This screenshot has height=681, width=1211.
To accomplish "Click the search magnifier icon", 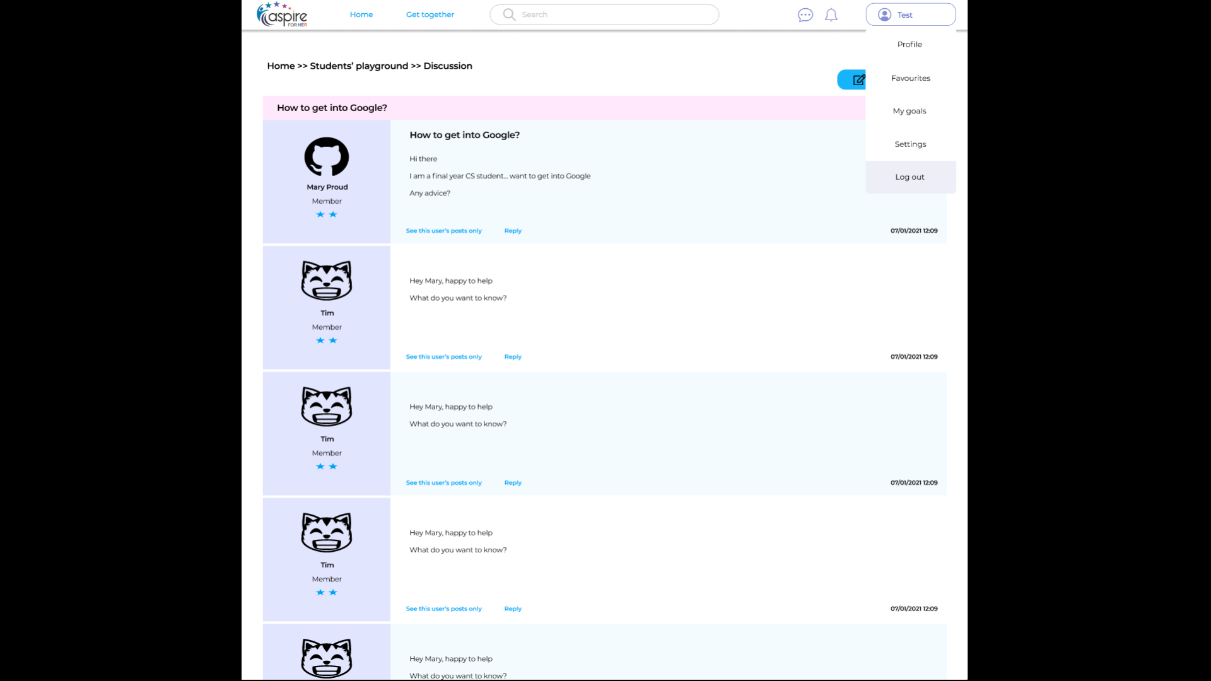I will (509, 15).
